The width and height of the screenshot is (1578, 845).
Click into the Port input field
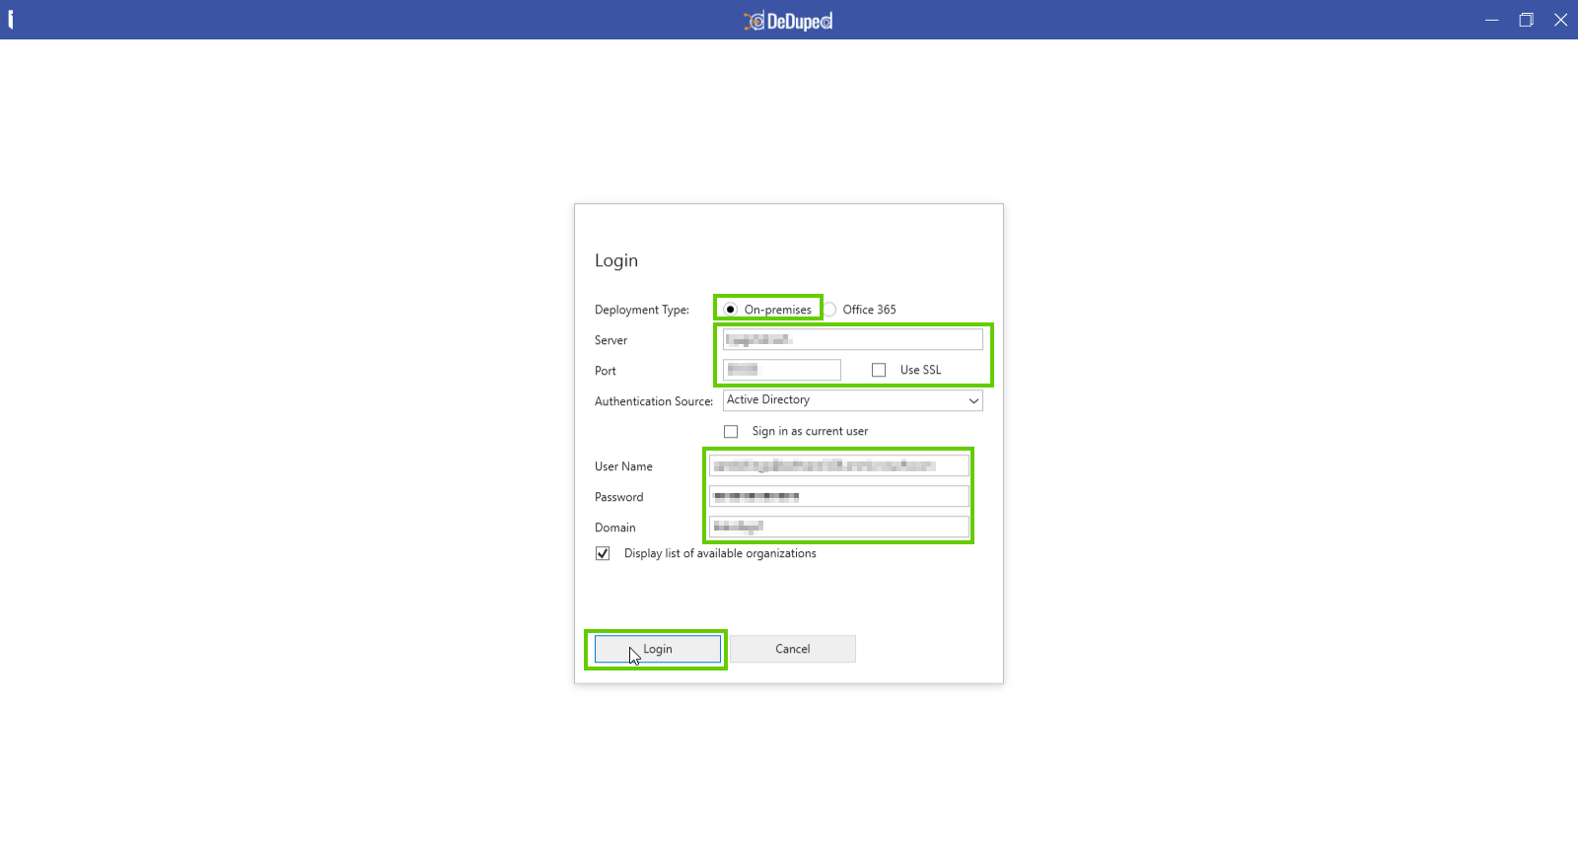782,370
